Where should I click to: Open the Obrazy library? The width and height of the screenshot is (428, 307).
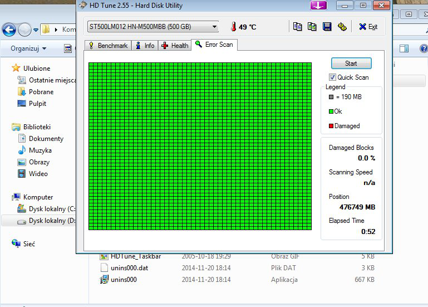tap(40, 162)
